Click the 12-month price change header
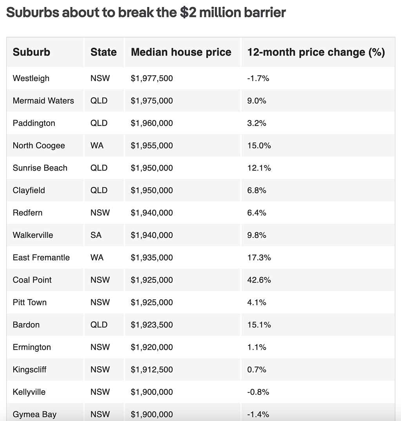401x421 pixels. pyautogui.click(x=316, y=52)
